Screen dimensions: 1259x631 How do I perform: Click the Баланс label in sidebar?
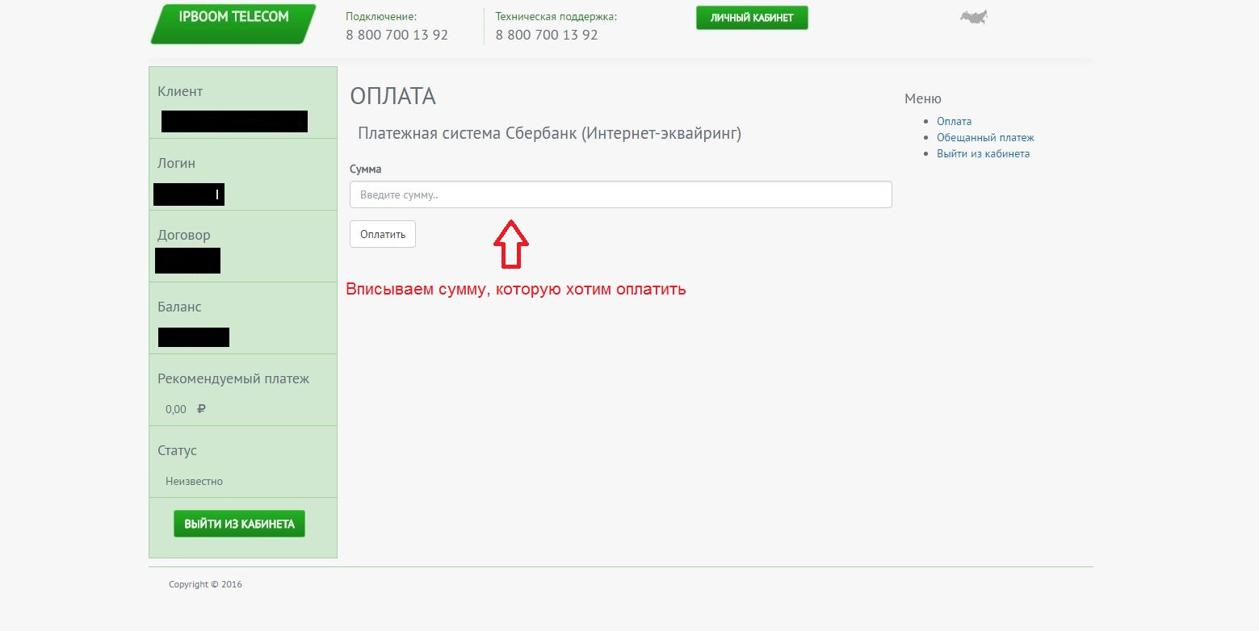(179, 307)
